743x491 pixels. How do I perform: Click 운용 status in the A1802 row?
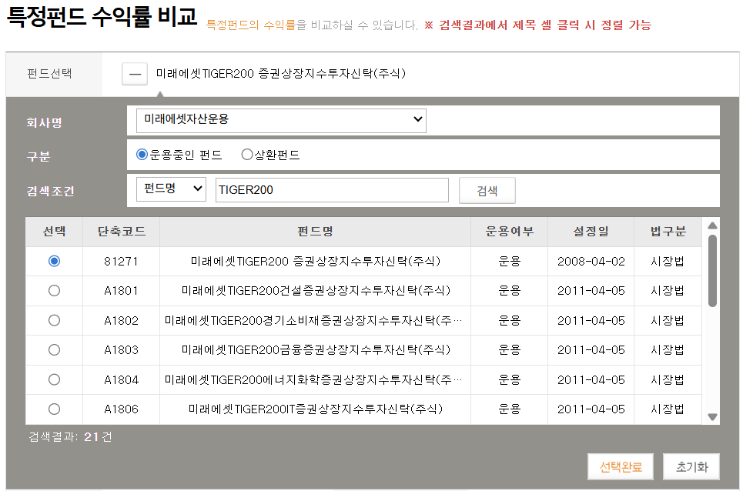tap(510, 321)
